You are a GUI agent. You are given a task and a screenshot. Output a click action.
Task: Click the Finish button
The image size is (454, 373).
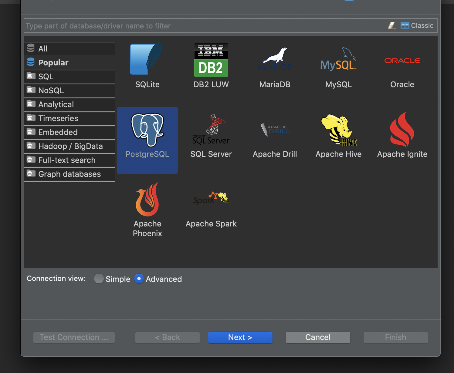tap(395, 337)
